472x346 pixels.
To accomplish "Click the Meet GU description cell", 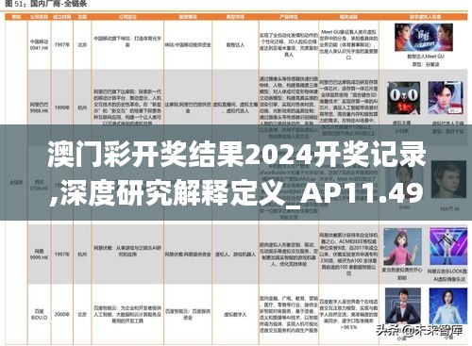I will pos(348,44).
